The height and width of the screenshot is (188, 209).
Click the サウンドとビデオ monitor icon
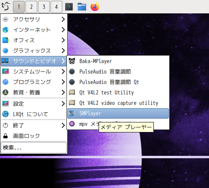pos(5,61)
